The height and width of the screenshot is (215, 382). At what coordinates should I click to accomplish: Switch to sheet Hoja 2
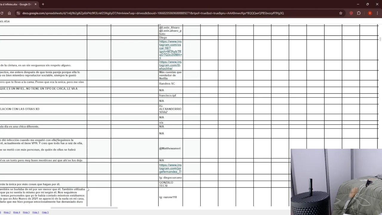7,212
